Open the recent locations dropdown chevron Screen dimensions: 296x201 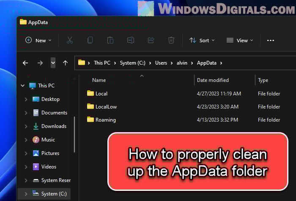coord(53,63)
